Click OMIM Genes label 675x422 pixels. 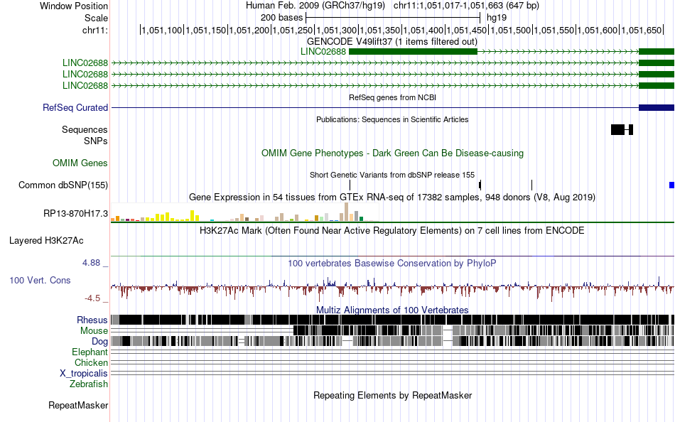[x=80, y=163]
